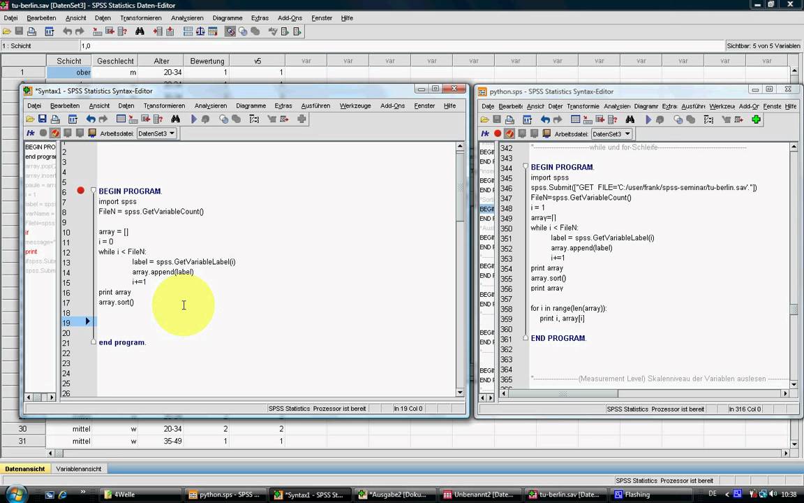Save the Syntax1 file with the floppy icon
This screenshot has height=503, width=804.
43,119
